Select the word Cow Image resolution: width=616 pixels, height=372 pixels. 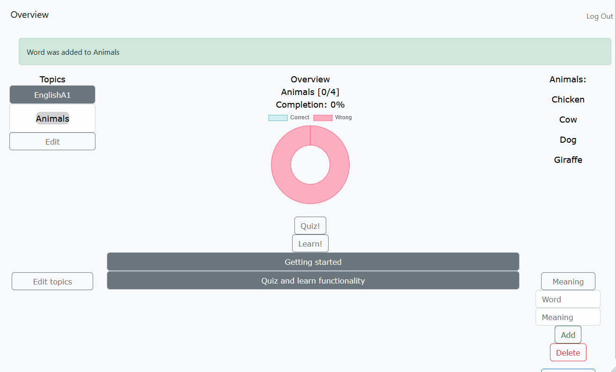568,120
